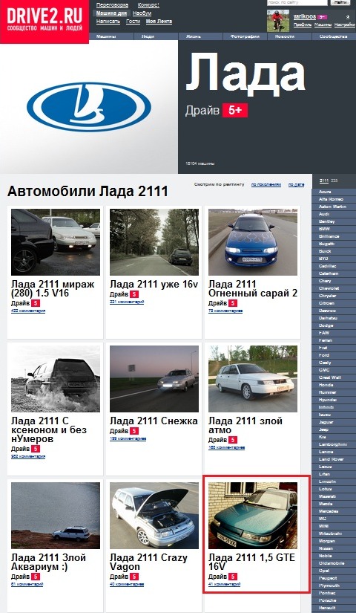This screenshot has width=356, height=613.
Task: Open green 1,5 GTE 16V car photo
Action: [253, 515]
